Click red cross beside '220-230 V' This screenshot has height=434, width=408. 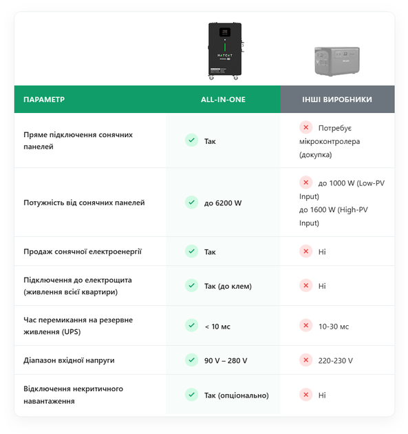click(x=305, y=360)
